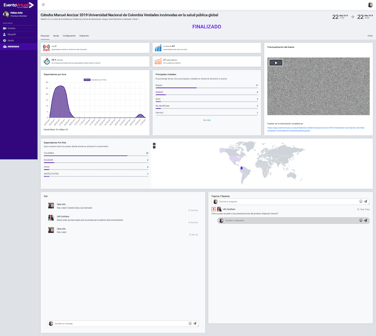Open the Ayuda tab beside Resumen
The width and height of the screenshot is (376, 336).
point(56,36)
